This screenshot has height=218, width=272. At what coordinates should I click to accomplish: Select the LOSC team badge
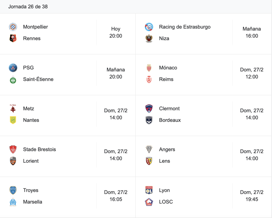coord(149,202)
